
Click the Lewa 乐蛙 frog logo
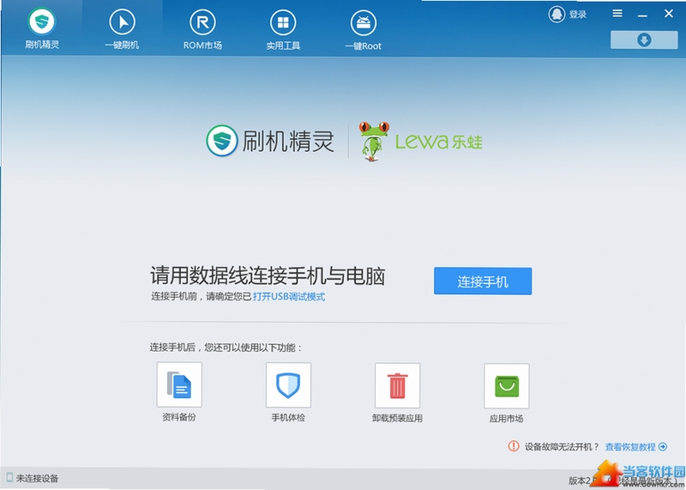pyautogui.click(x=420, y=142)
